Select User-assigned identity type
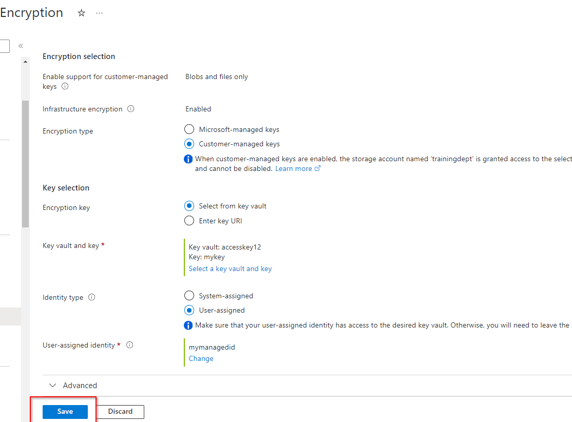This screenshot has height=422, width=572. click(x=189, y=311)
